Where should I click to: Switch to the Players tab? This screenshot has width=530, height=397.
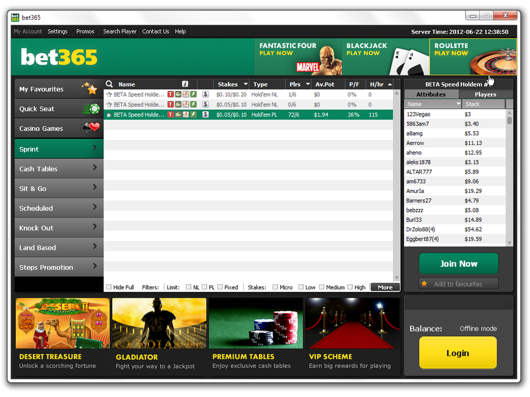[x=485, y=94]
